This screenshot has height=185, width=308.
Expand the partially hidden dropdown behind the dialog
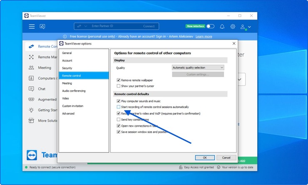[239, 80]
